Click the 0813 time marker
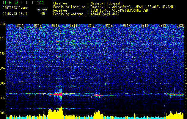The image size is (187, 119). (56, 26)
